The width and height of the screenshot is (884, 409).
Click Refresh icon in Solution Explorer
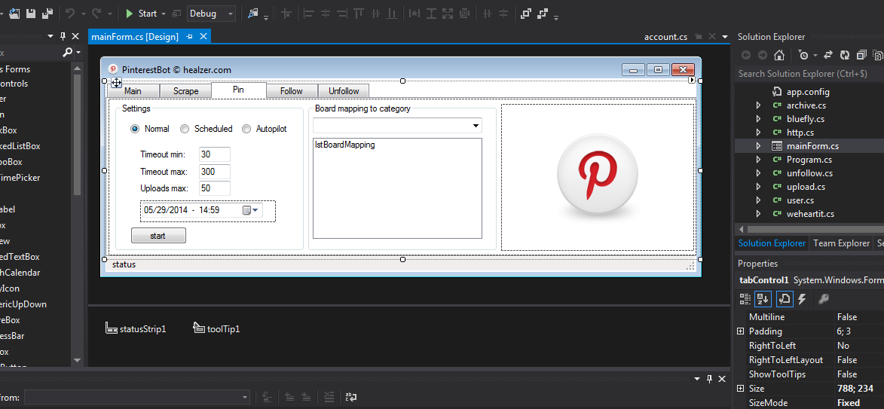click(x=845, y=55)
